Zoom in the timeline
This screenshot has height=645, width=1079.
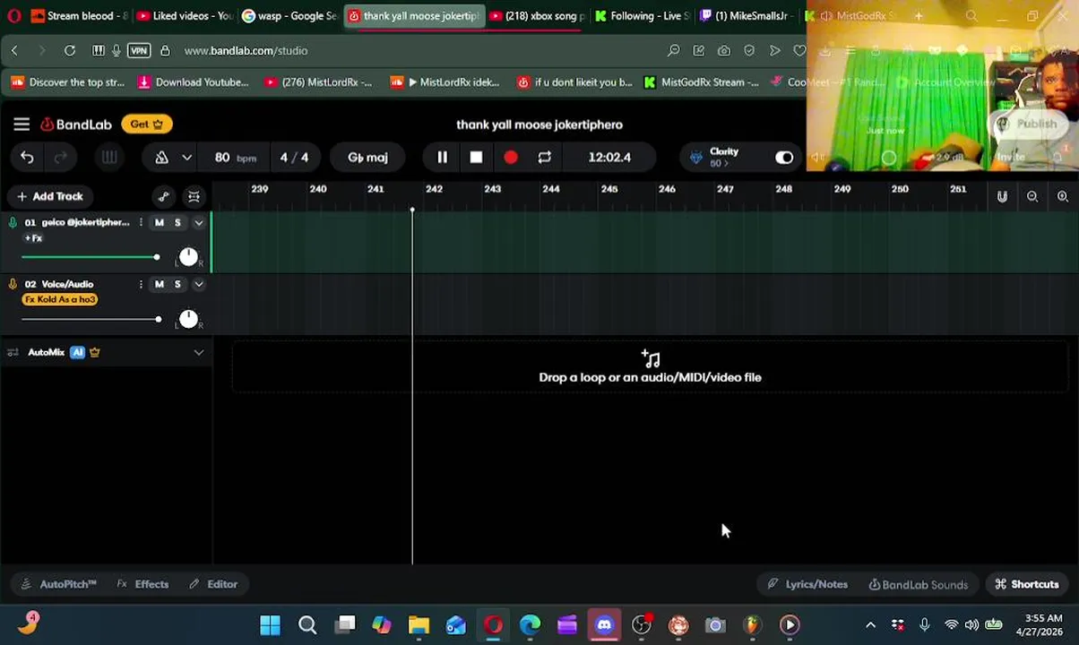[x=1063, y=196]
